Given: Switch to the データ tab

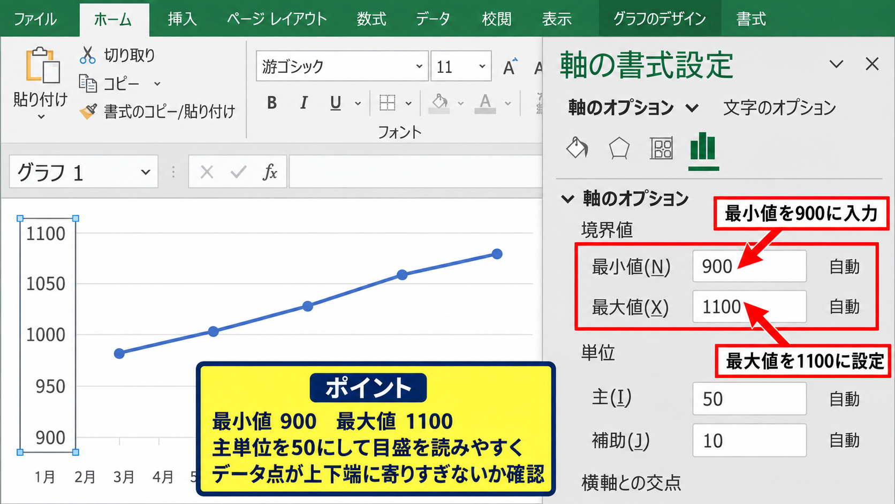Looking at the screenshot, I should coord(433,19).
